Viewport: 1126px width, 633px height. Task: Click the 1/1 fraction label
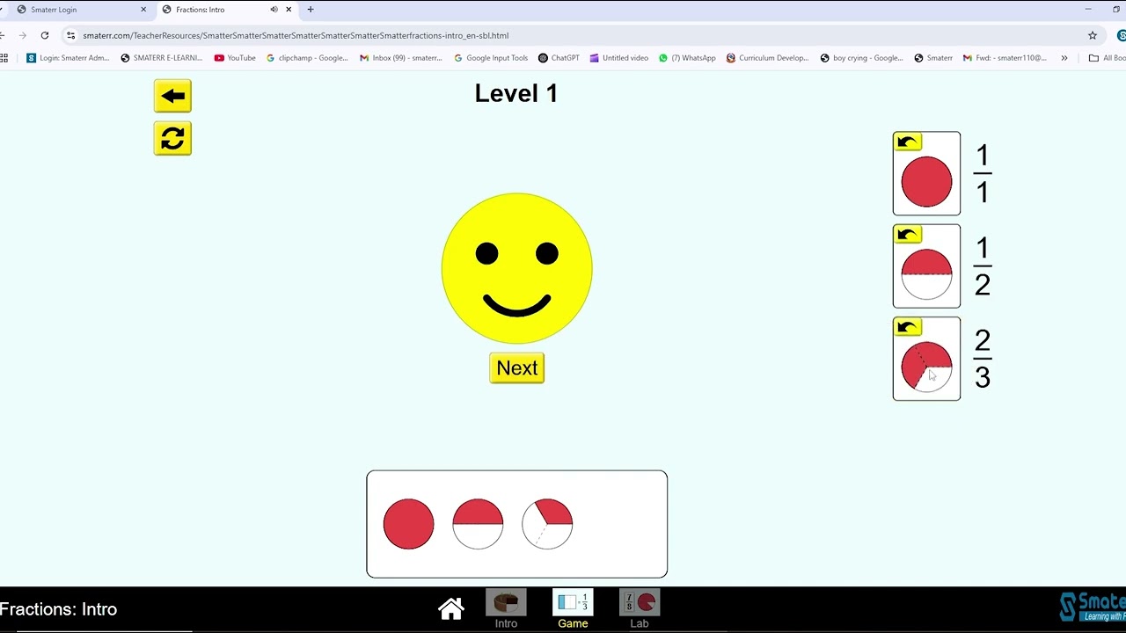983,174
